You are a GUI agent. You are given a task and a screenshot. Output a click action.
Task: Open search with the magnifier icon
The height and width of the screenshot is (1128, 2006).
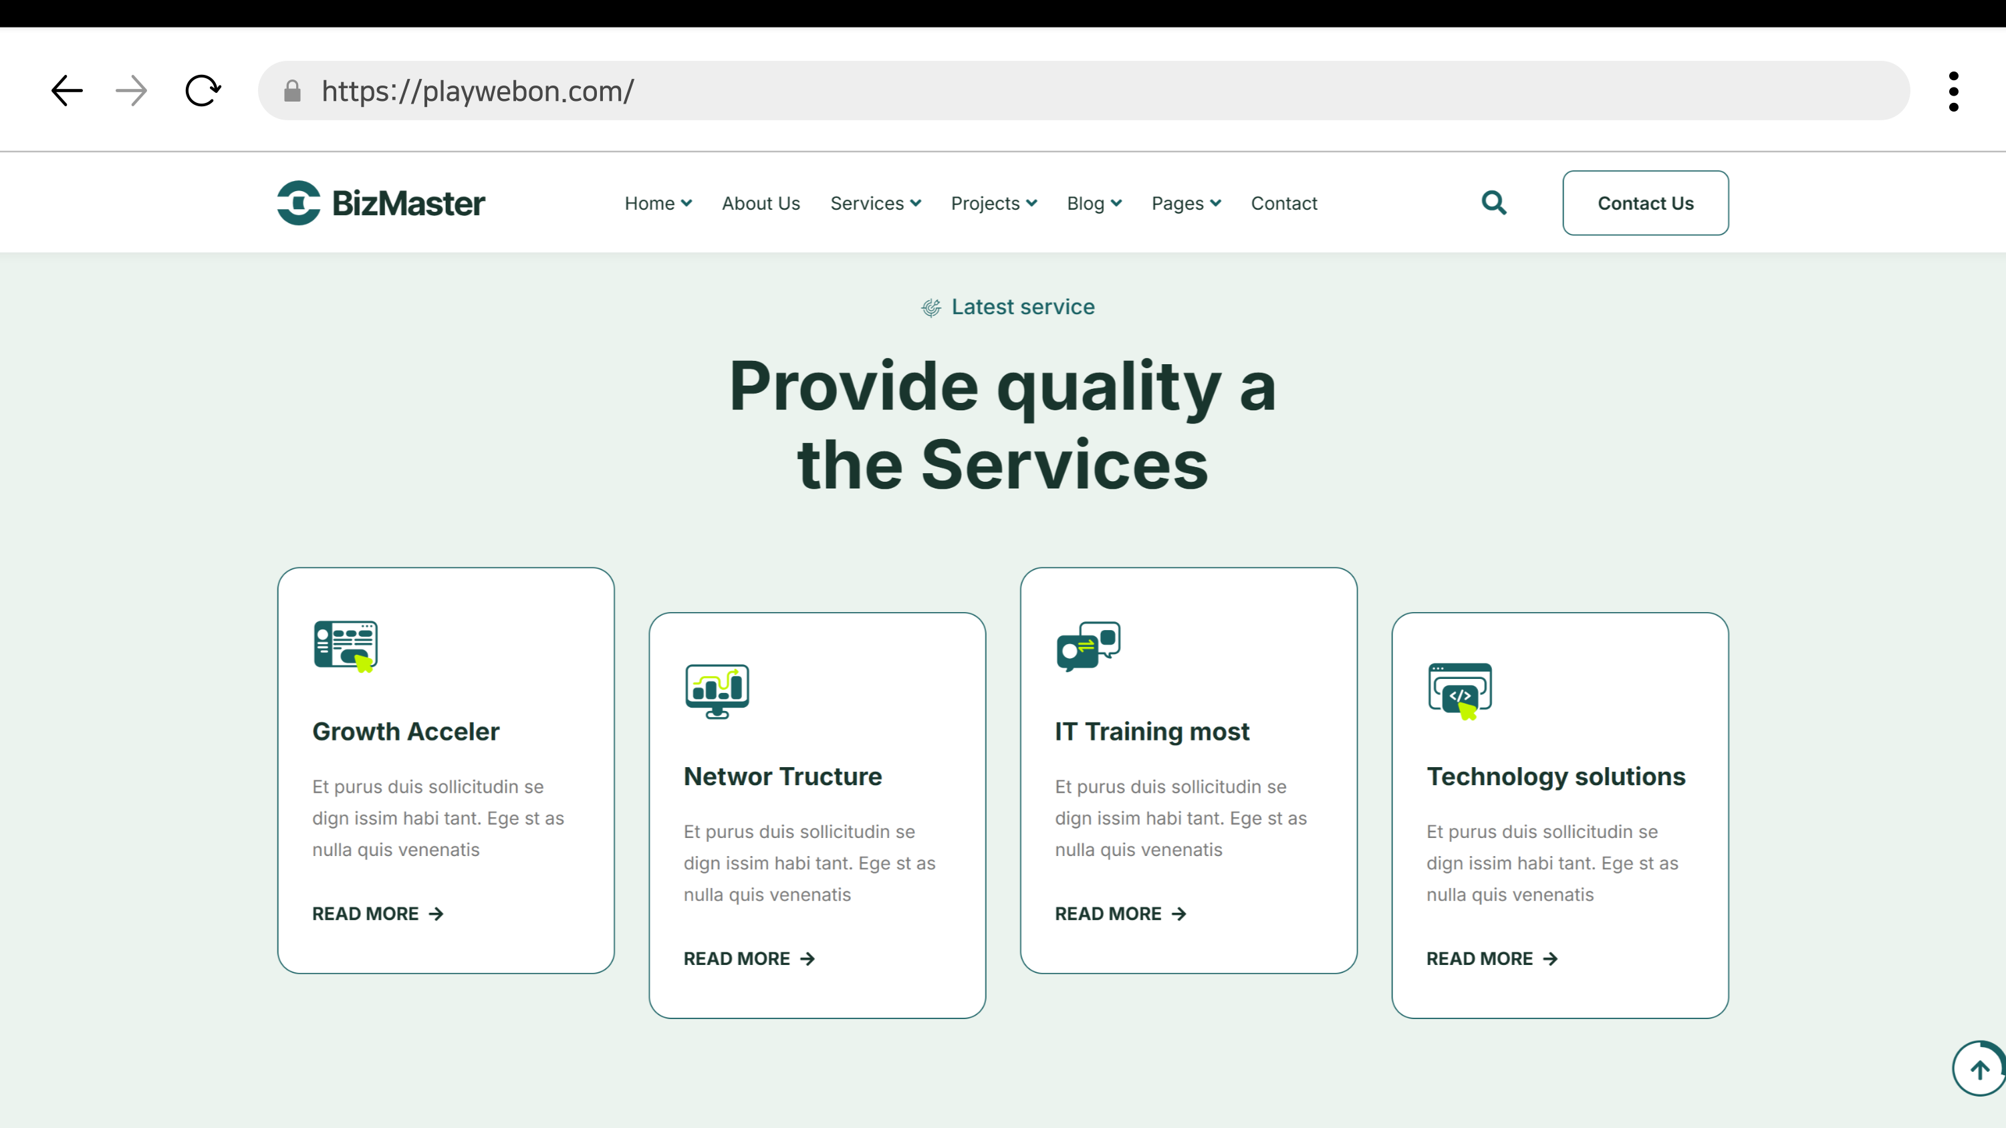pos(1493,203)
